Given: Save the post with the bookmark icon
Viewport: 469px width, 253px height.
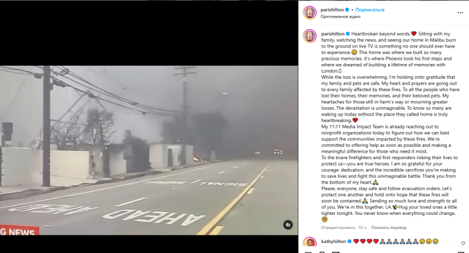Looking at the screenshot, I should click(461, 252).
